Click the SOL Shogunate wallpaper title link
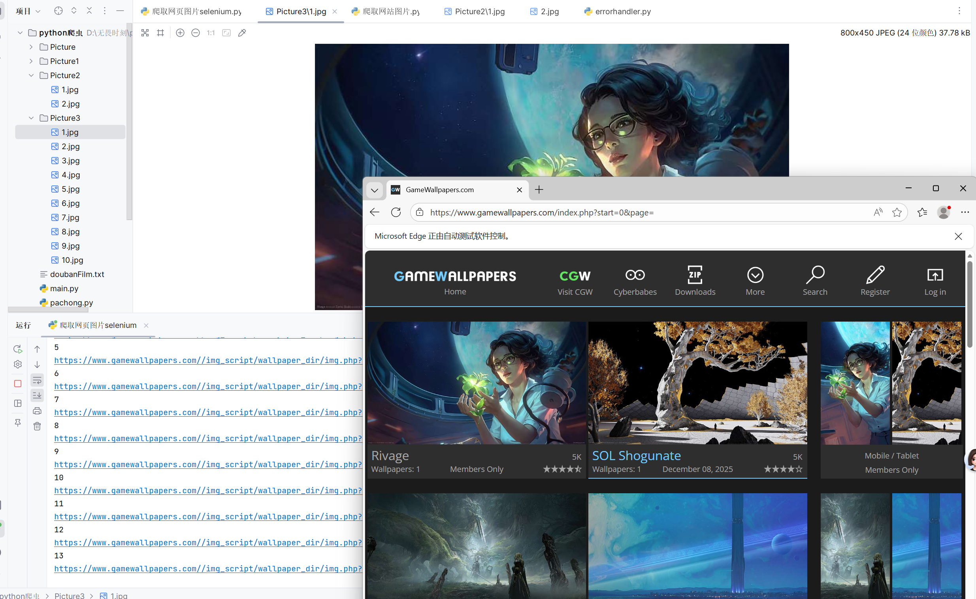This screenshot has height=599, width=976. click(x=636, y=456)
